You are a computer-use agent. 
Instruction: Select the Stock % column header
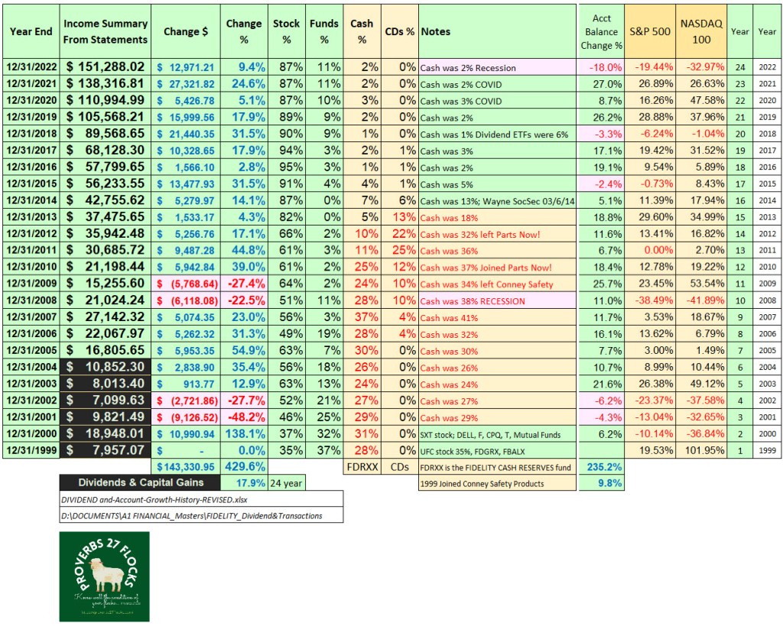point(287,31)
